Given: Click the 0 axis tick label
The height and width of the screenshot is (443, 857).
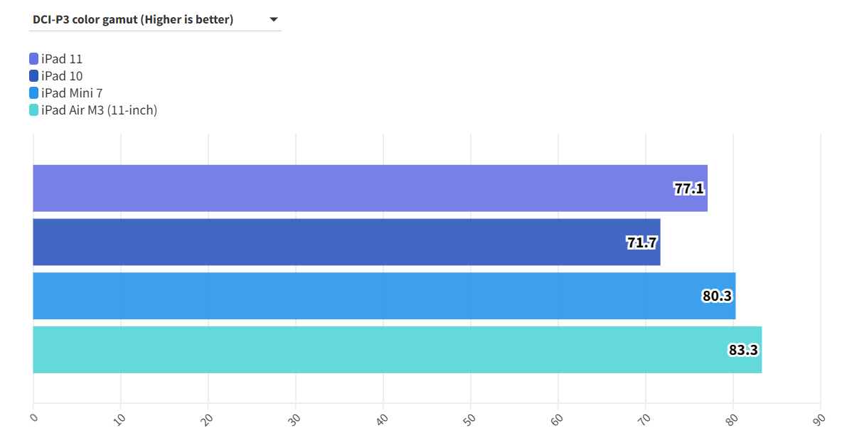Looking at the screenshot, I should tap(34, 417).
